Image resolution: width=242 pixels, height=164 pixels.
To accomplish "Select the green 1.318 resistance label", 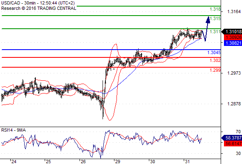I will click(215, 9).
